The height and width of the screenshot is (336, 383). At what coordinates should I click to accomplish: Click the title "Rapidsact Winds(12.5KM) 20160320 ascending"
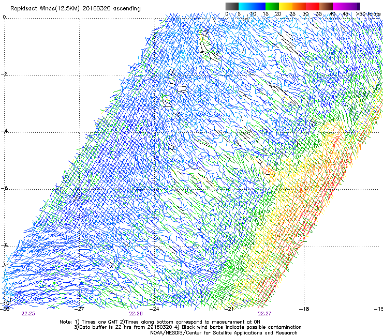pyautogui.click(x=76, y=9)
